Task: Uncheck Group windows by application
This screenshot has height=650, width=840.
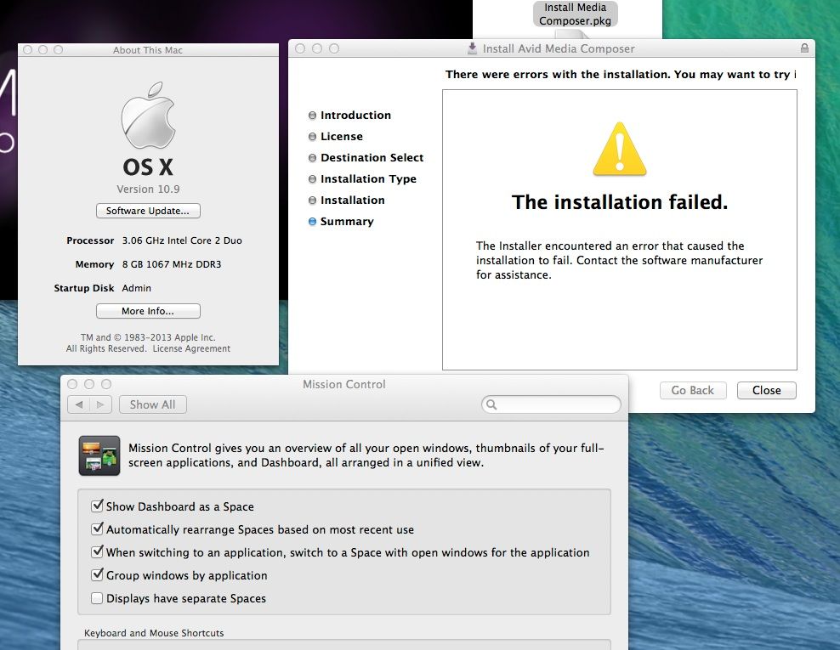Action: 97,575
